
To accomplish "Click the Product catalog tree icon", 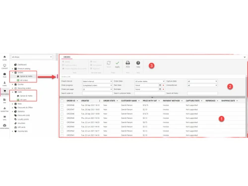I will point(15,68).
